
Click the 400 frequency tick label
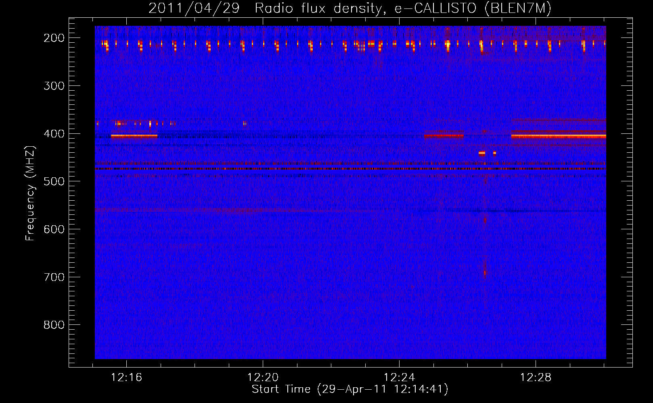click(54, 134)
